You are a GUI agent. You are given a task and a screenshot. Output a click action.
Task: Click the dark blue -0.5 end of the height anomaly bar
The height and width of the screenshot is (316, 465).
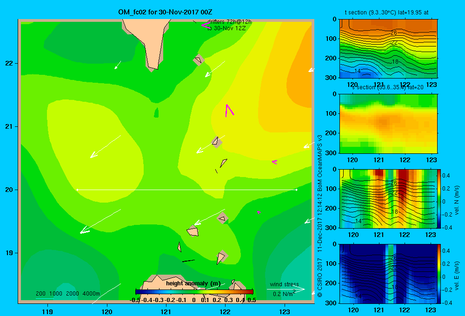click(138, 292)
